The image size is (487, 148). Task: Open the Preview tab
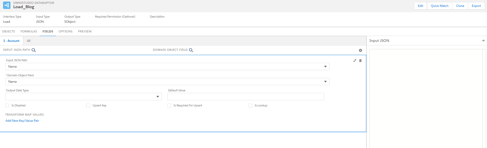85,31
